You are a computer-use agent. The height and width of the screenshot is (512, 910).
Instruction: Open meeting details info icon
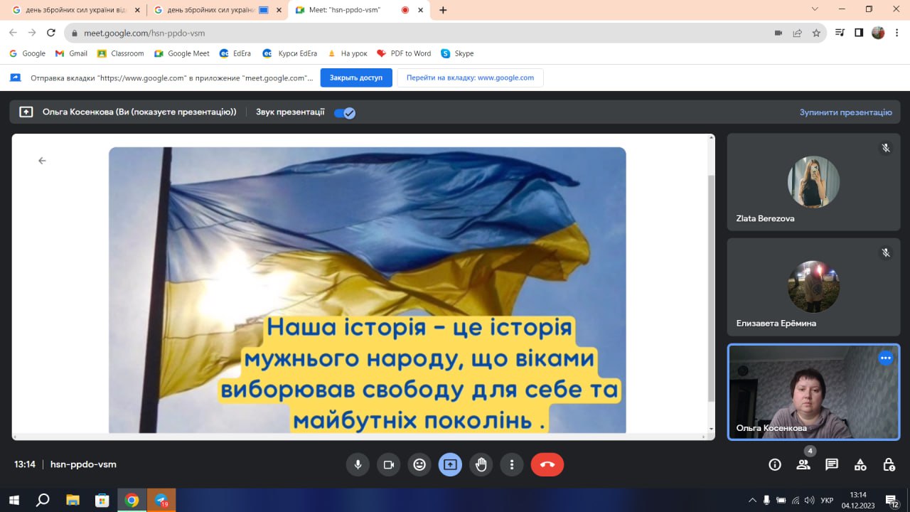[775, 464]
